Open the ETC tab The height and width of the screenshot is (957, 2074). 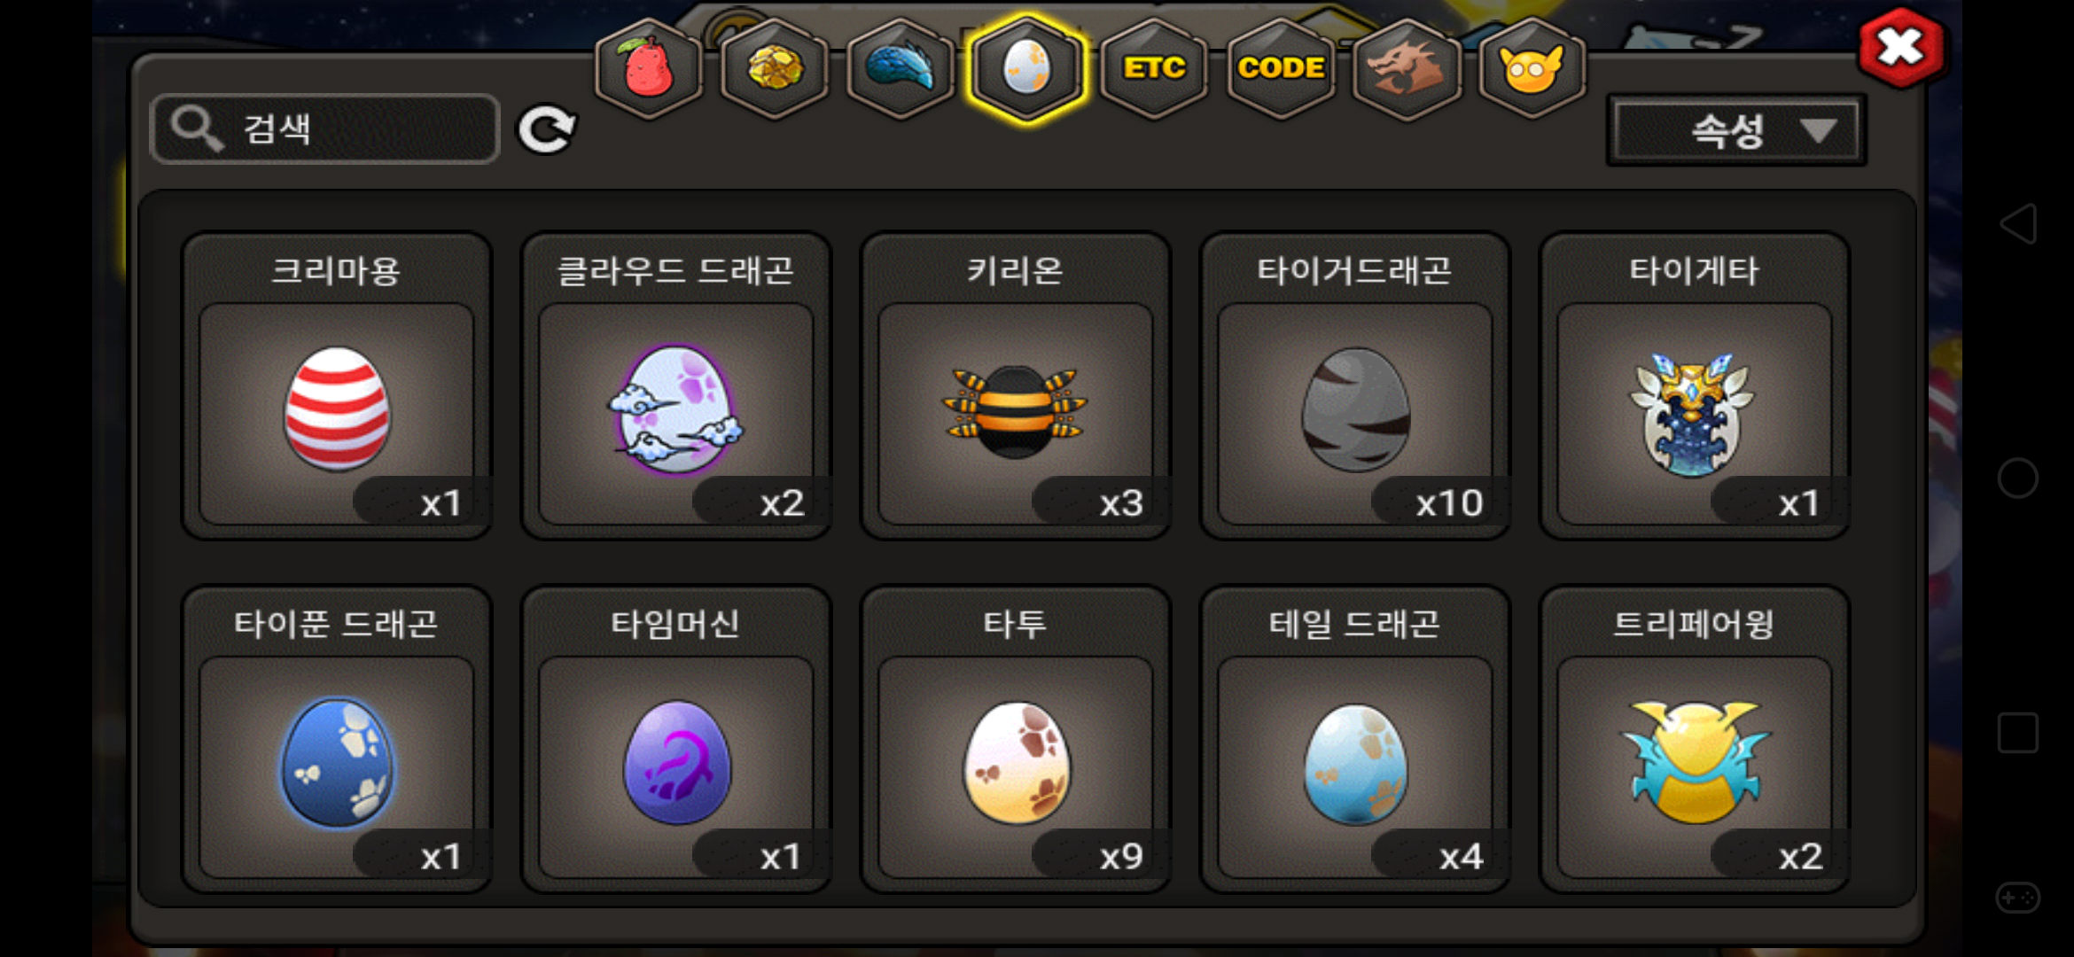coord(1154,68)
